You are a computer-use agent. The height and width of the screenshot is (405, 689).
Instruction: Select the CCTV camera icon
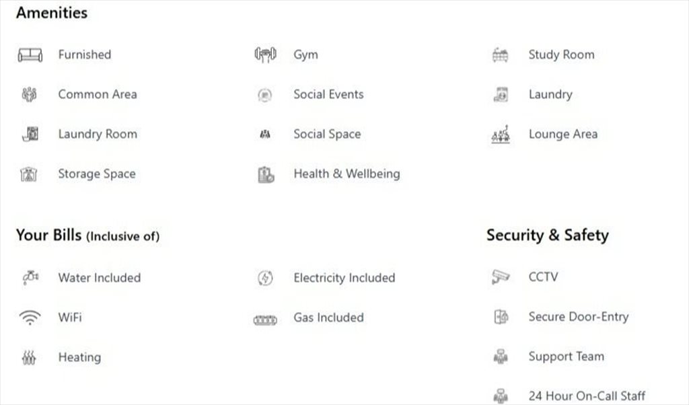[501, 277]
